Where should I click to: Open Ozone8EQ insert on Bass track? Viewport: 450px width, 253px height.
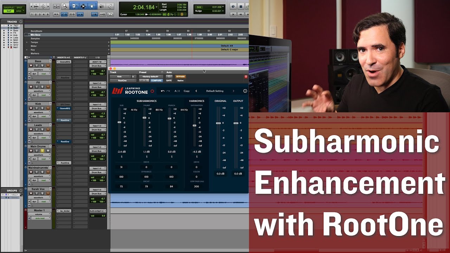pyautogui.click(x=64, y=62)
